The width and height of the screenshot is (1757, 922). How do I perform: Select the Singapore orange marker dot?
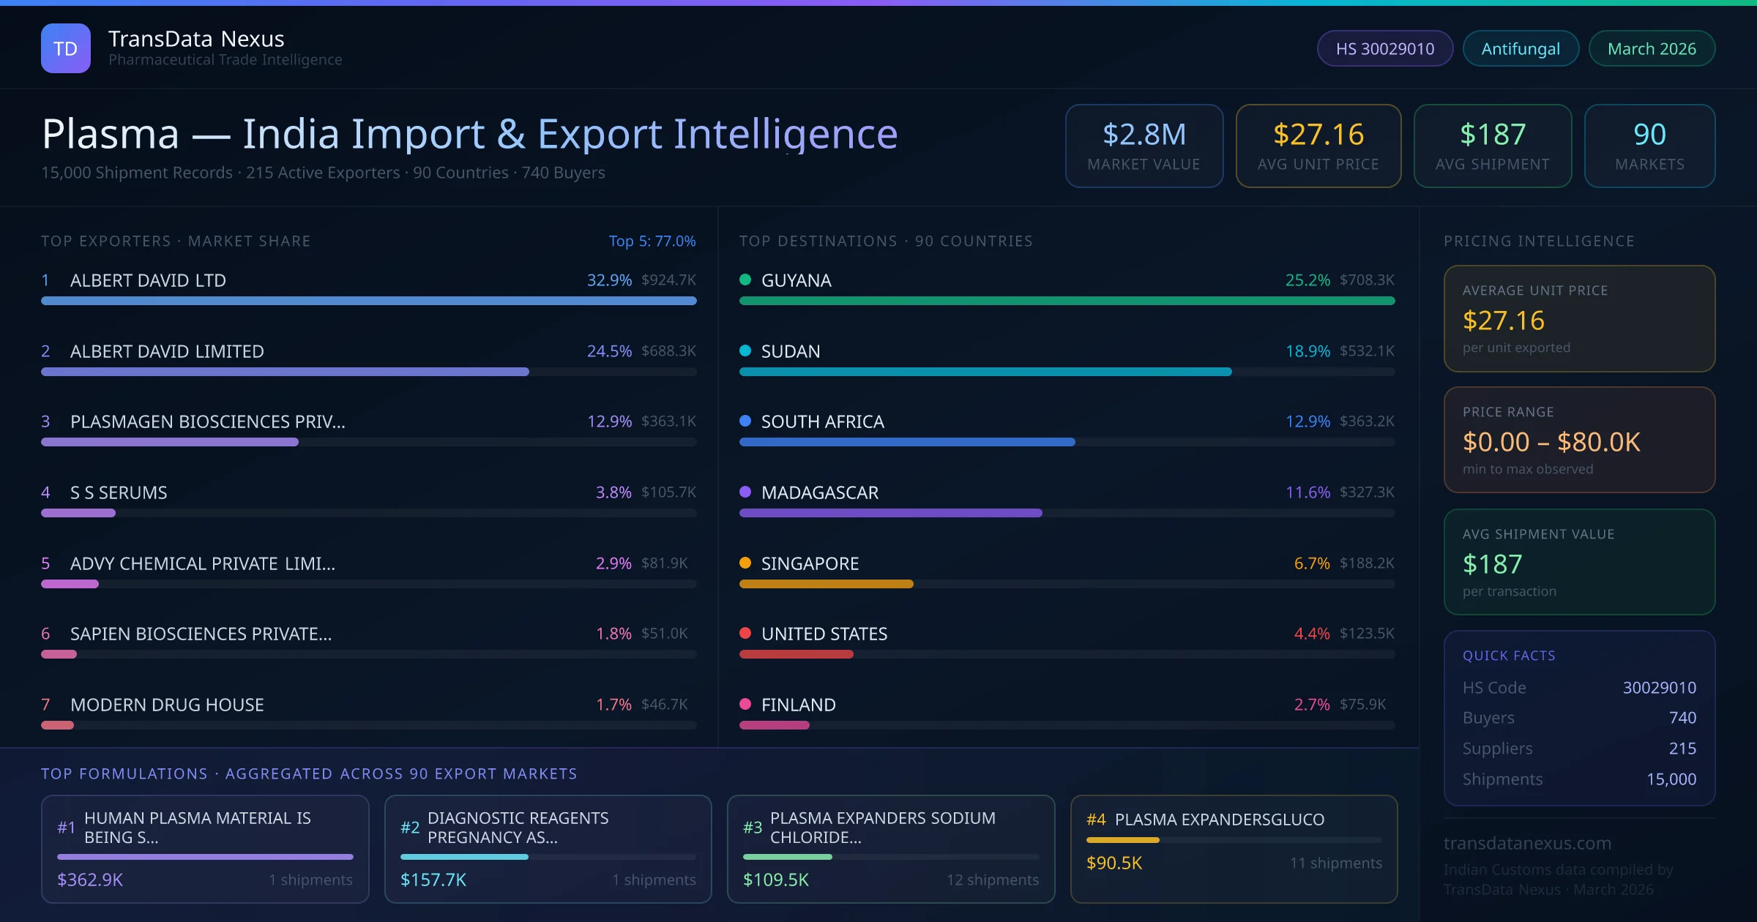[x=745, y=563]
